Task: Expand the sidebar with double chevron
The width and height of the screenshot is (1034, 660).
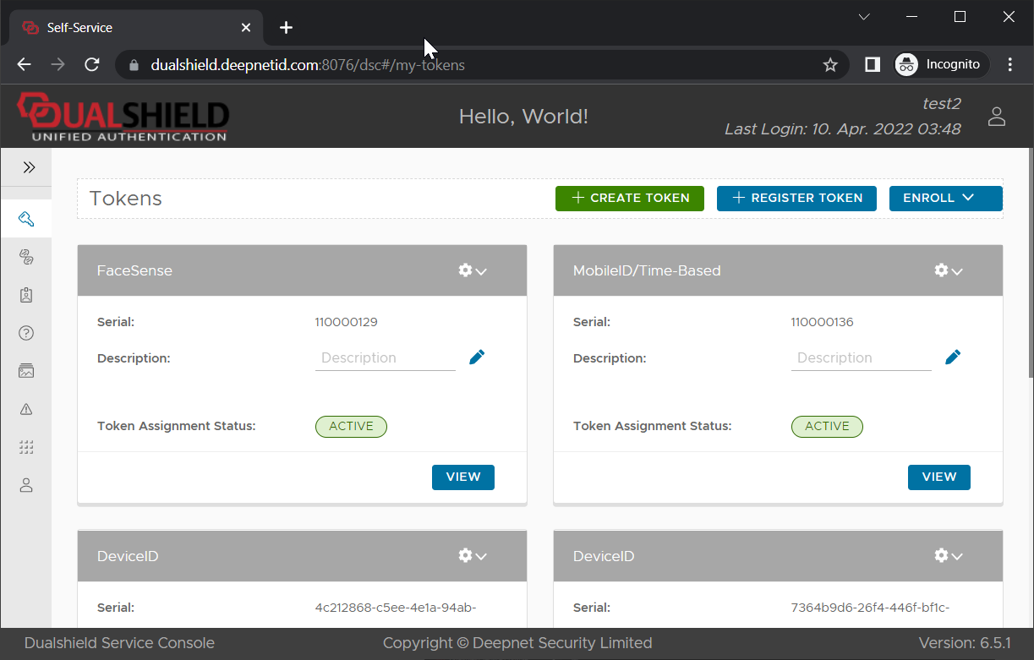Action: pyautogui.click(x=29, y=167)
